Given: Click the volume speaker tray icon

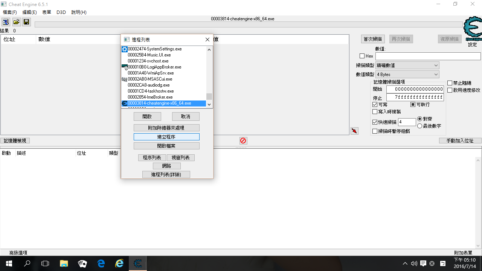Looking at the screenshot, I should (x=414, y=263).
